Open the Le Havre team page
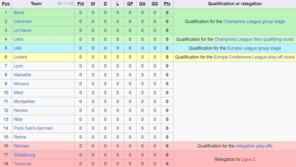296x167 pixels. tap(23, 30)
